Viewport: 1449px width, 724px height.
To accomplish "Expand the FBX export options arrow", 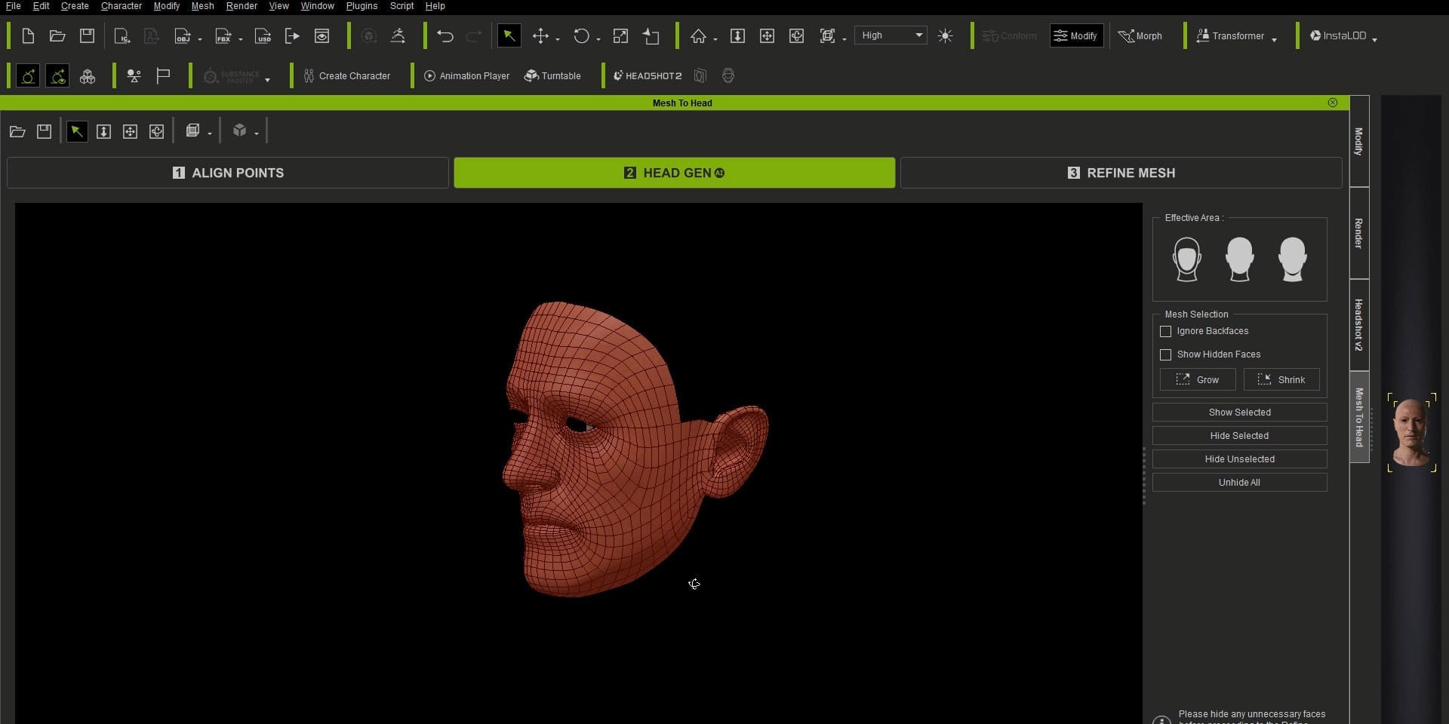I will coord(240,38).
